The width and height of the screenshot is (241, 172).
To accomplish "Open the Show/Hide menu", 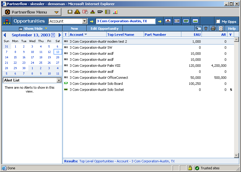I will [33, 29].
